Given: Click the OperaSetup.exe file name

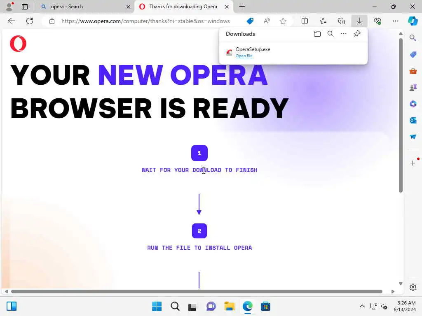Looking at the screenshot, I should 253,49.
